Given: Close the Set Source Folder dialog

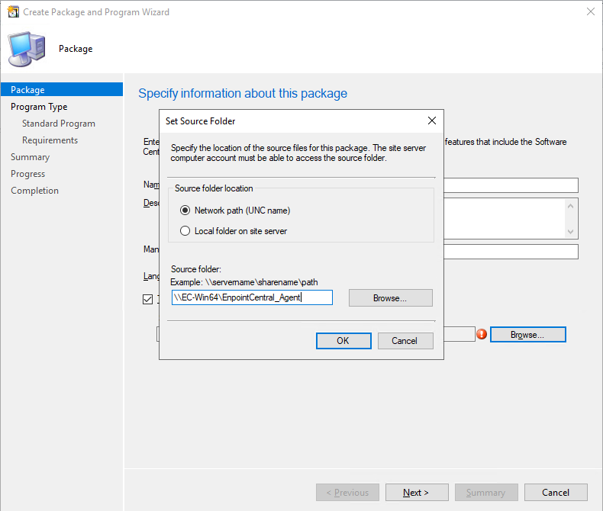Looking at the screenshot, I should tap(432, 121).
